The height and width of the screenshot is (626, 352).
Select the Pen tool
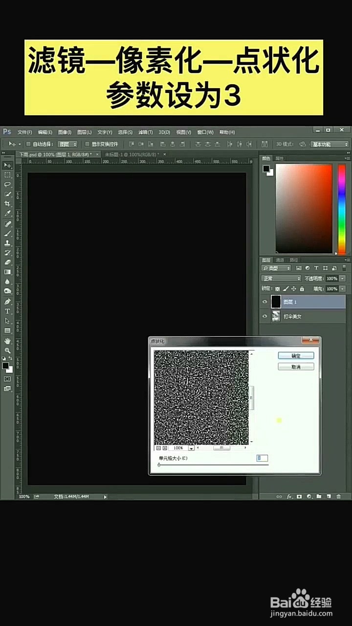pyautogui.click(x=7, y=302)
